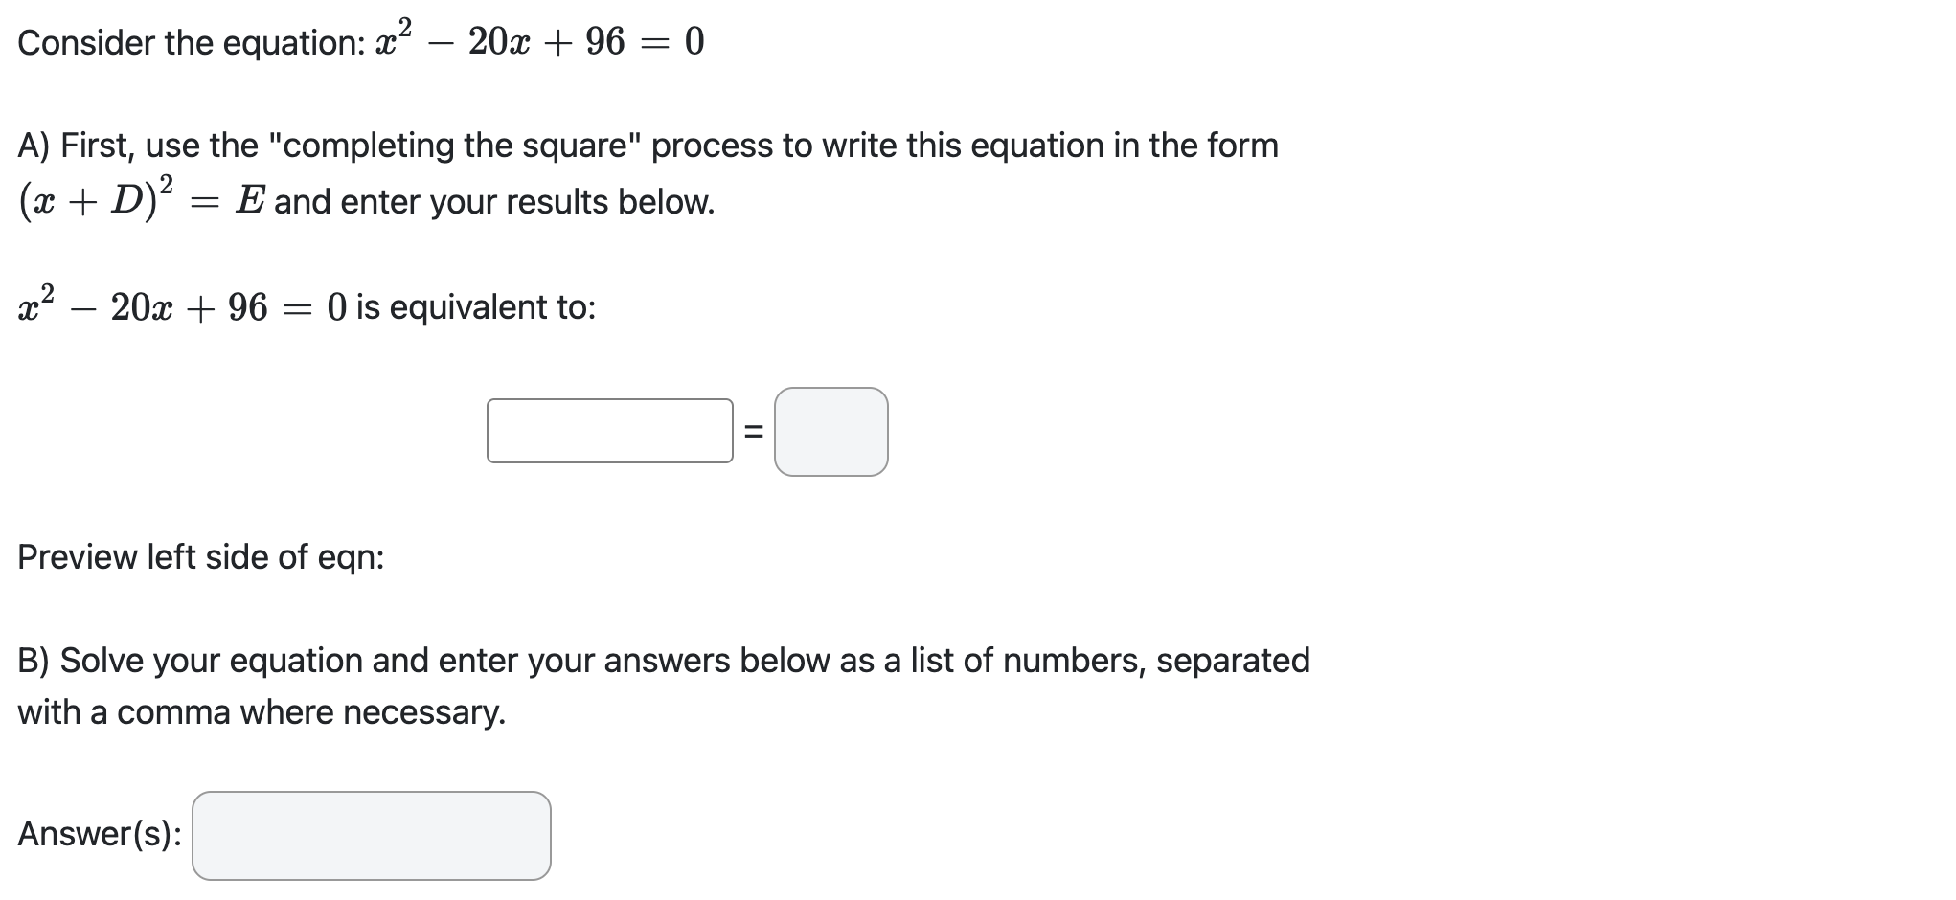Click the Answer(s): label text
The image size is (1956, 900).
click(96, 834)
